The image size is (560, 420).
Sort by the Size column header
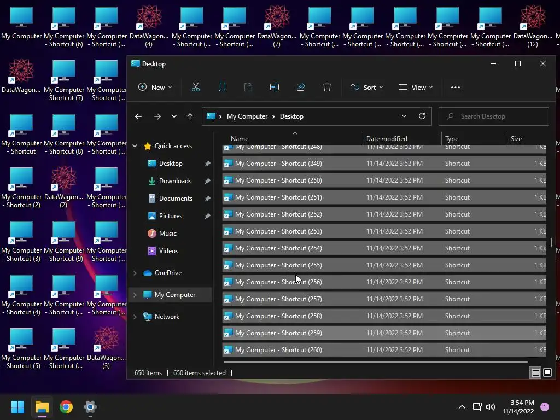[527, 138]
